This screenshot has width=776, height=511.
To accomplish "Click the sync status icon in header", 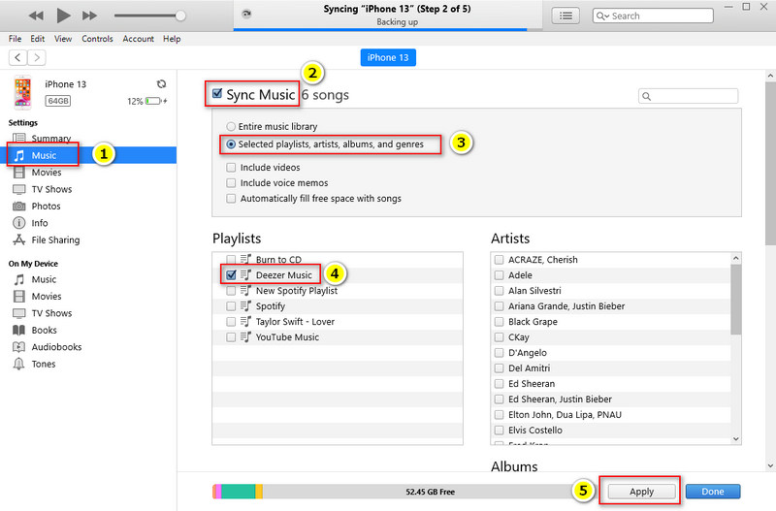I will pyautogui.click(x=246, y=14).
